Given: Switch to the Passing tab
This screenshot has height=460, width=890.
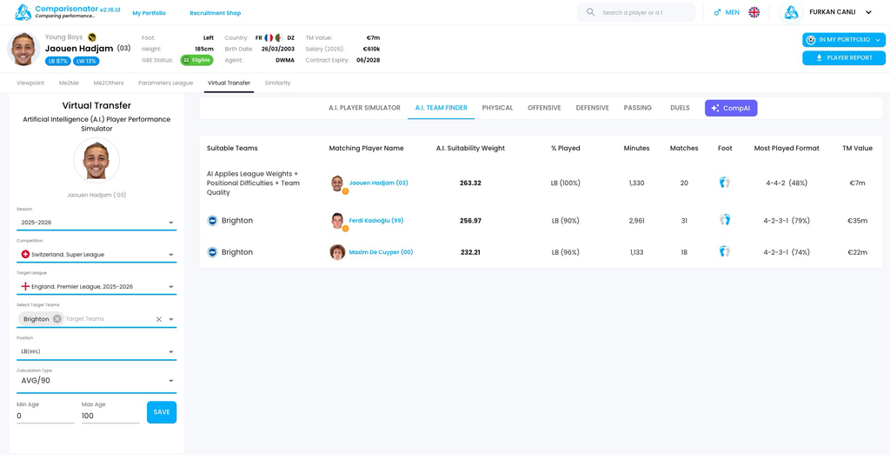Looking at the screenshot, I should click(637, 107).
